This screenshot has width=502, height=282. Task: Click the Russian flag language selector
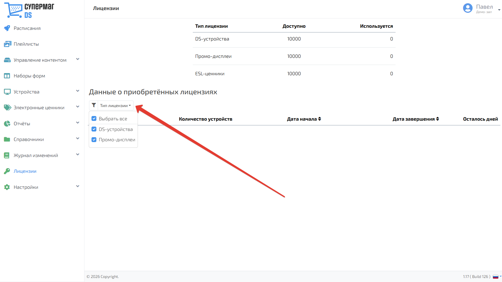tap(495, 277)
